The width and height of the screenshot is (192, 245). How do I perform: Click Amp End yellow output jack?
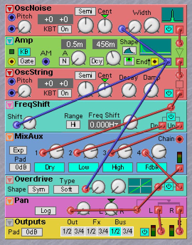point(155,62)
